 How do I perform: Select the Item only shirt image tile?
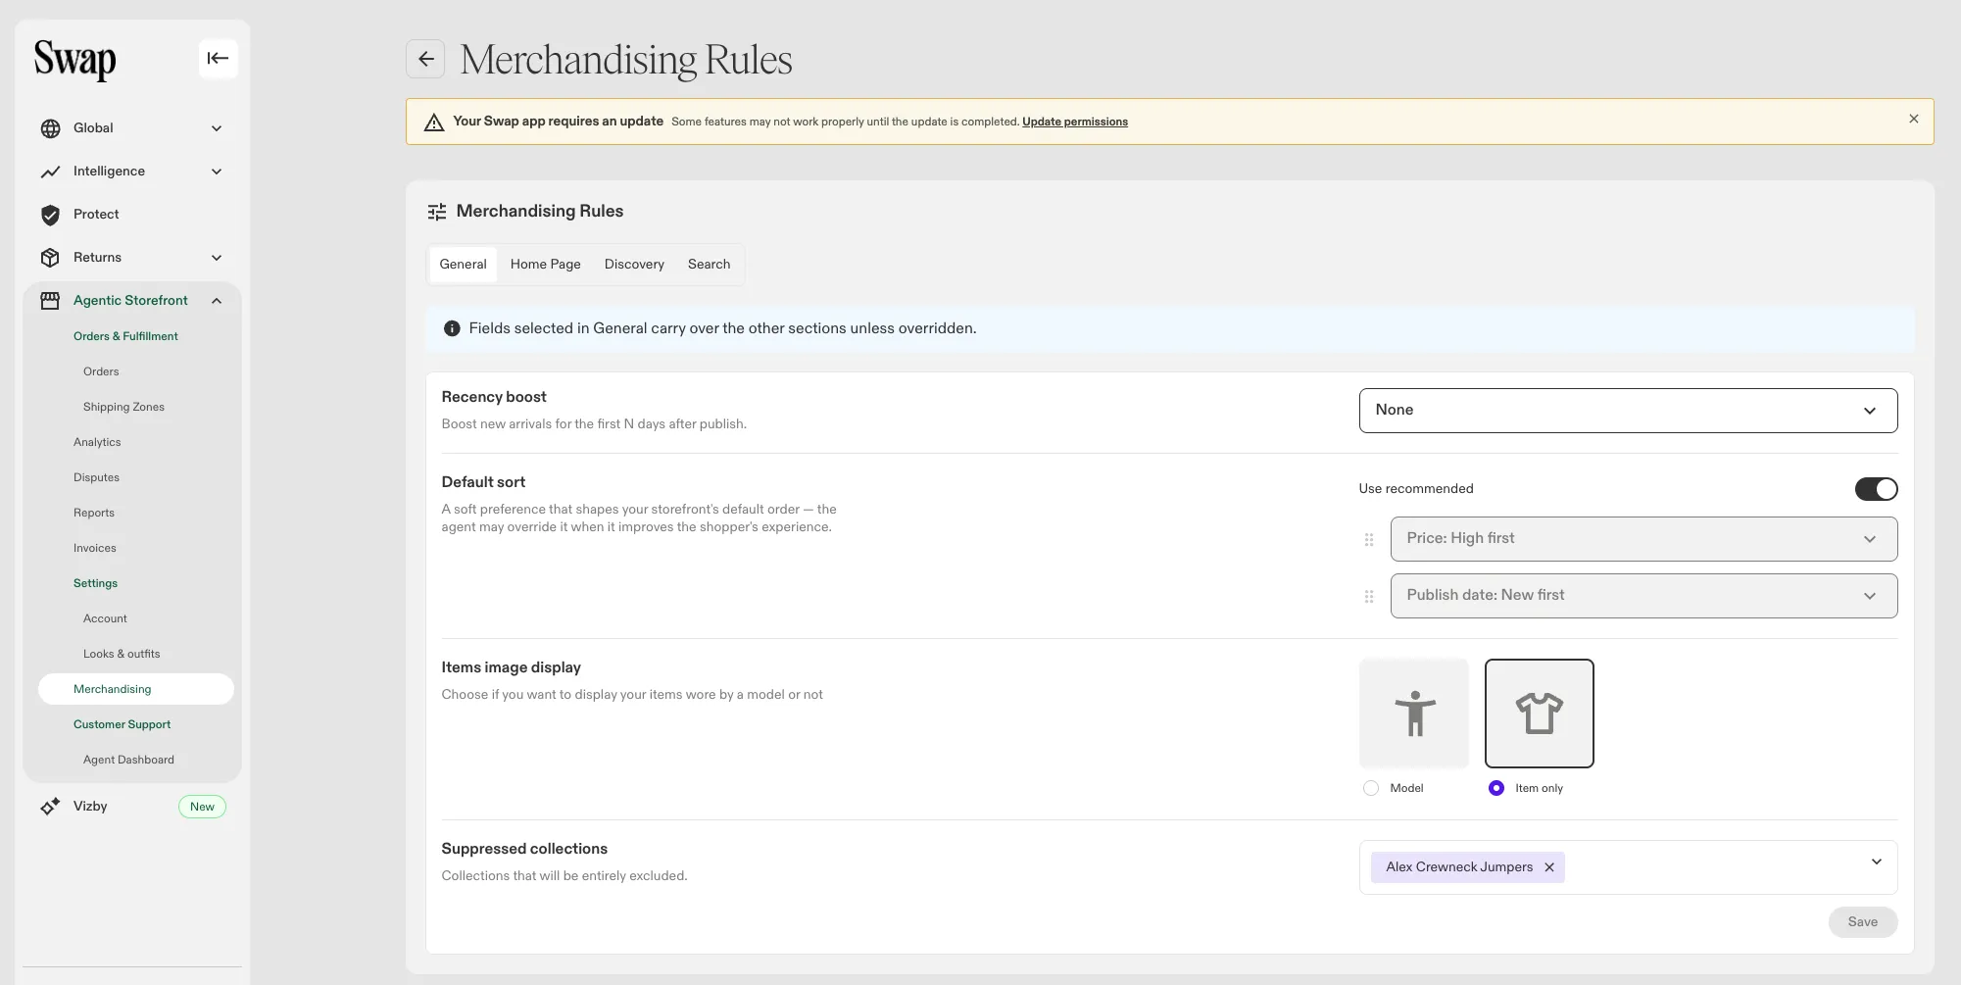tap(1540, 714)
